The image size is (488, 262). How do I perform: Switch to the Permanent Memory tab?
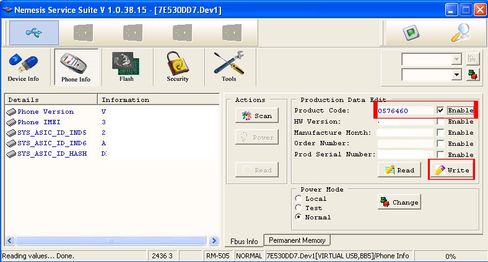(x=297, y=240)
